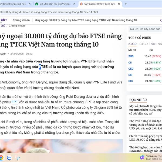Click the 'Mã CK' column header

click(x=132, y=50)
